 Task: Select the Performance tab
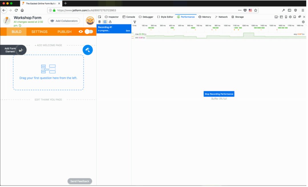[186, 17]
